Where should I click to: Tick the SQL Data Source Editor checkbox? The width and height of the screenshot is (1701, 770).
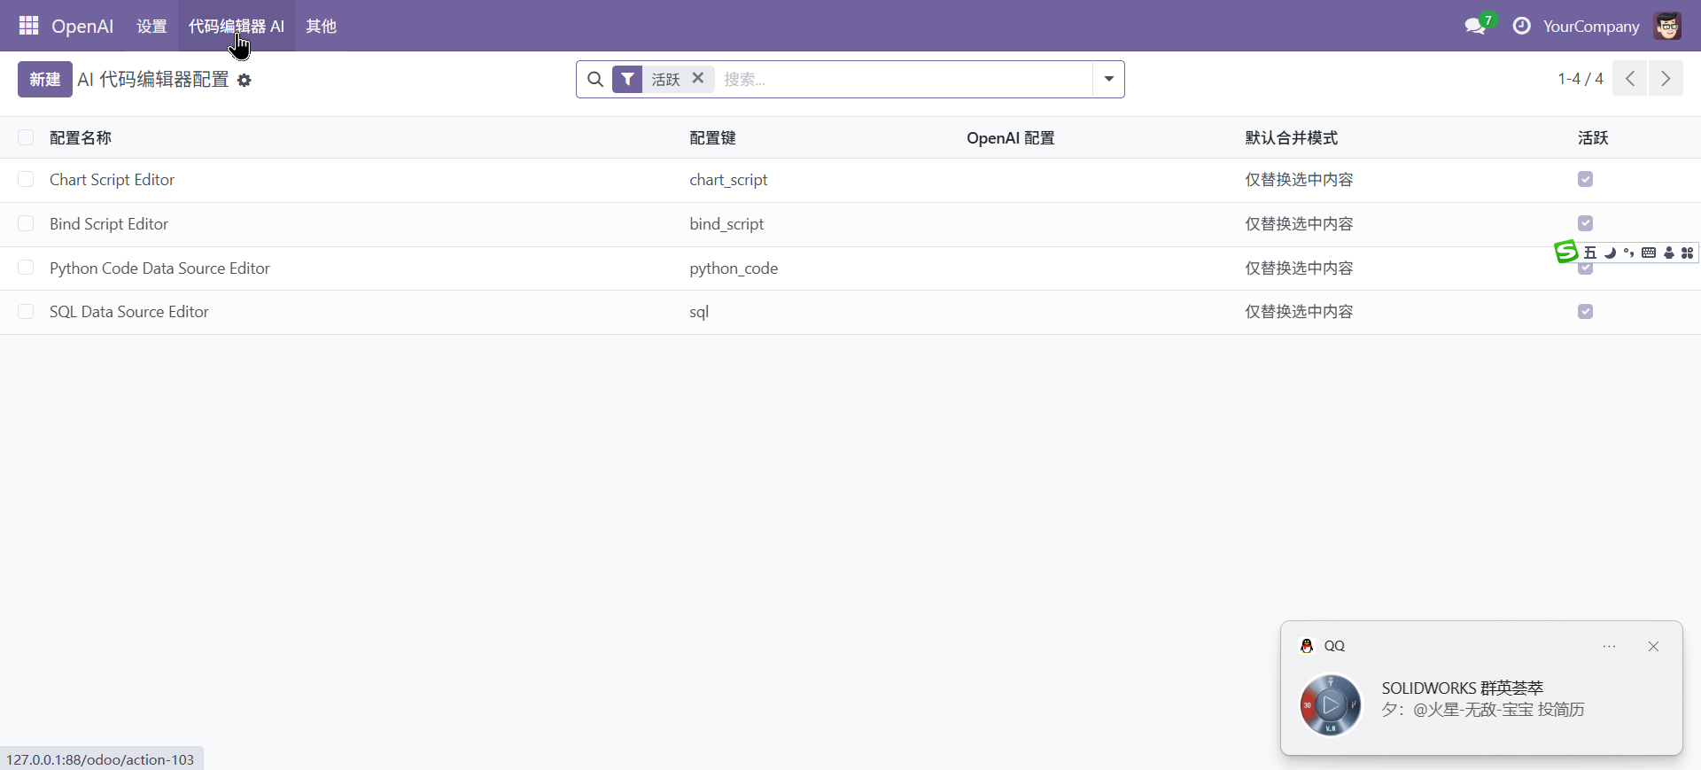(26, 312)
